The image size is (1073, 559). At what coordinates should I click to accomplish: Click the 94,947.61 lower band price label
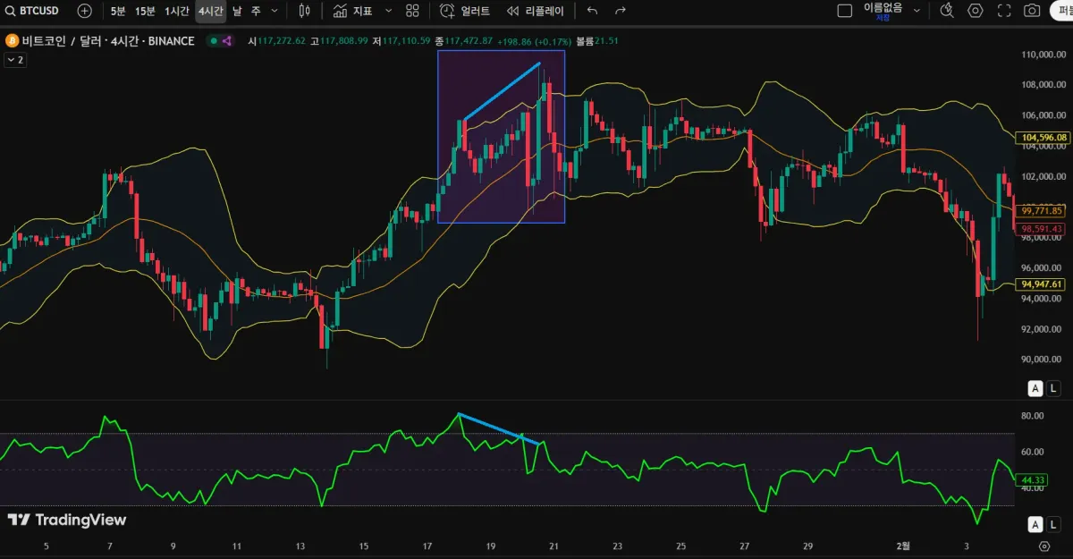[x=1042, y=284]
